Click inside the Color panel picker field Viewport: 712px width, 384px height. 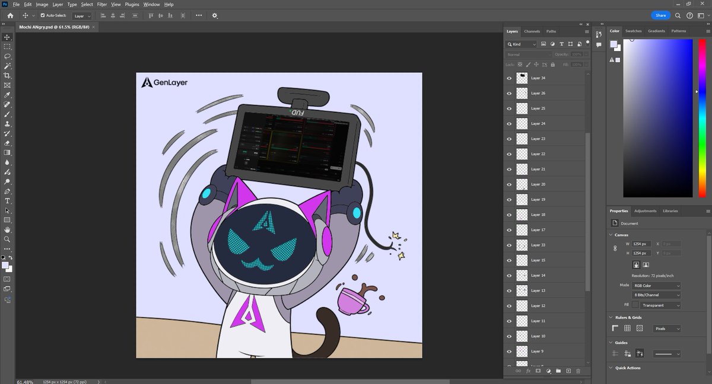coord(657,118)
